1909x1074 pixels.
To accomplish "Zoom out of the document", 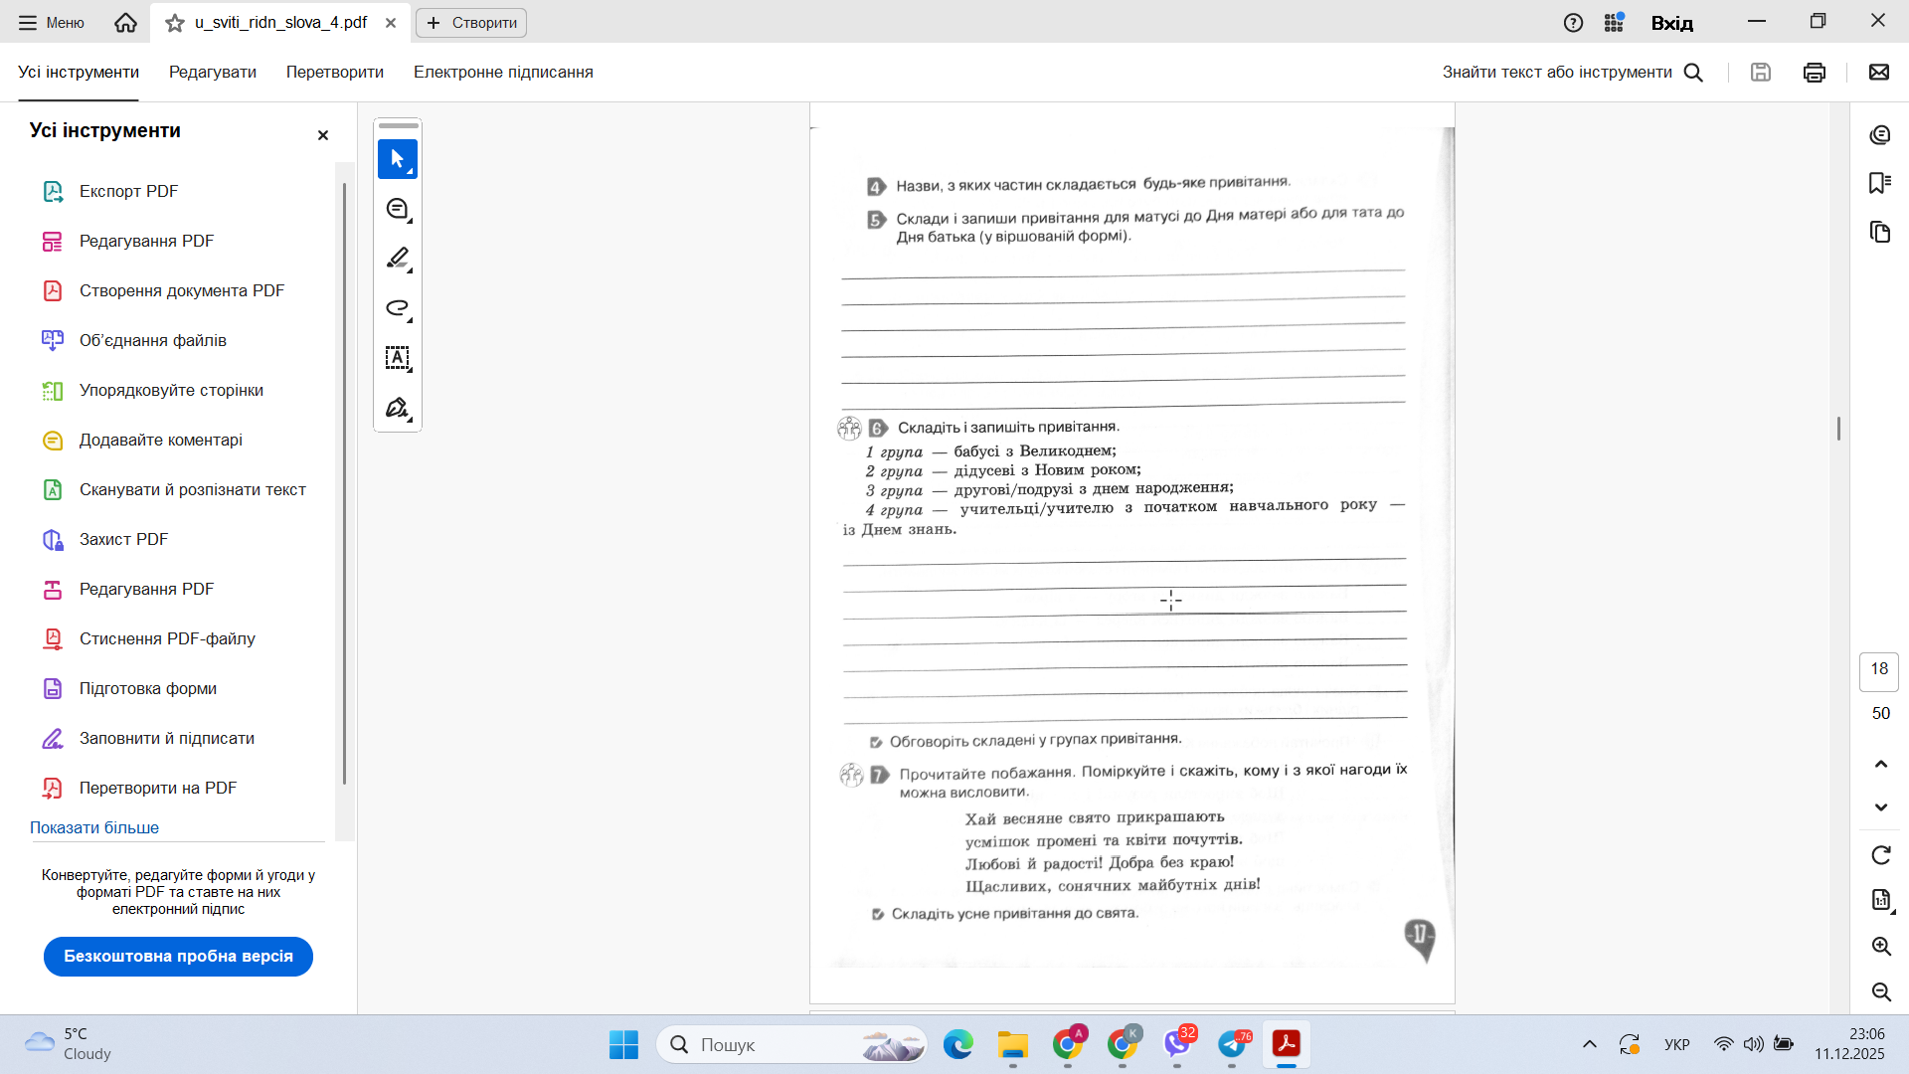I will 1880,991.
